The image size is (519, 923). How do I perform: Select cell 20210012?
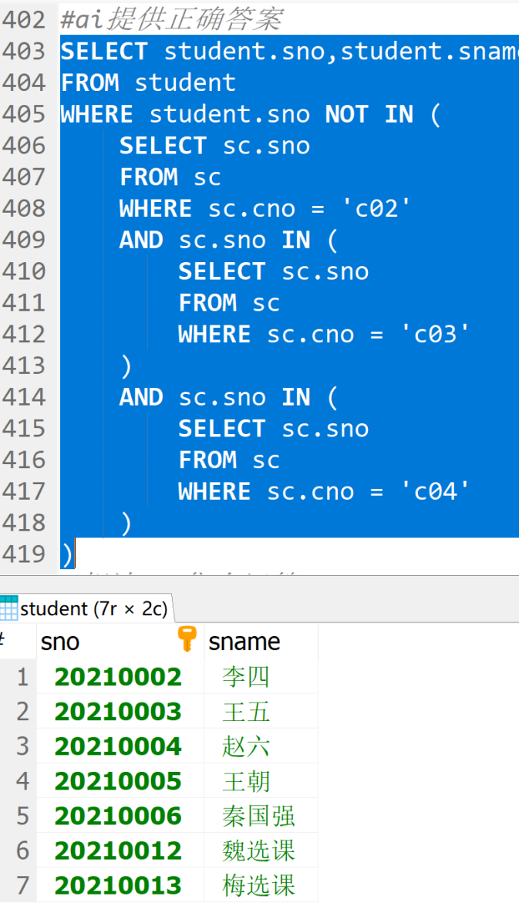[120, 851]
